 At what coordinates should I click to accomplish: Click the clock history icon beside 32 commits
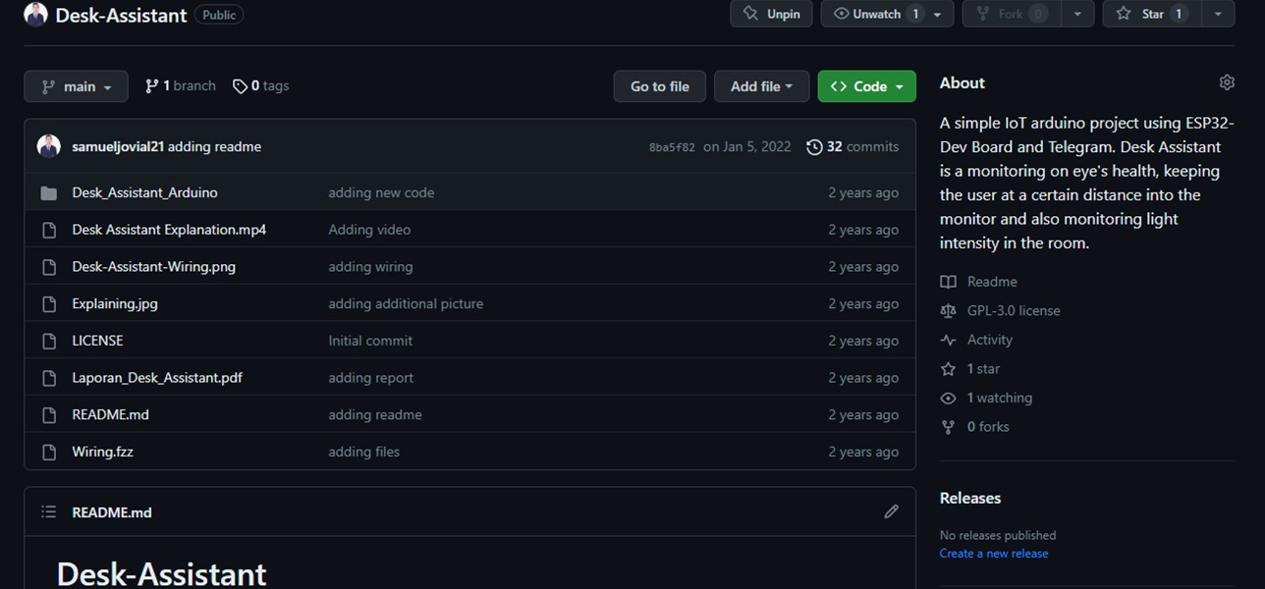[814, 147]
